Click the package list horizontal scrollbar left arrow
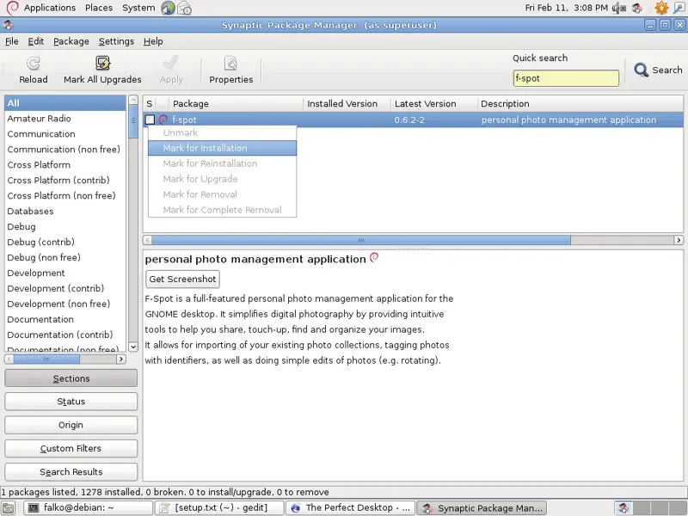This screenshot has height=516, width=688. pyautogui.click(x=148, y=240)
